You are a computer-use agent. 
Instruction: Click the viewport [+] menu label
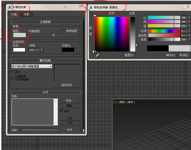tap(115, 102)
